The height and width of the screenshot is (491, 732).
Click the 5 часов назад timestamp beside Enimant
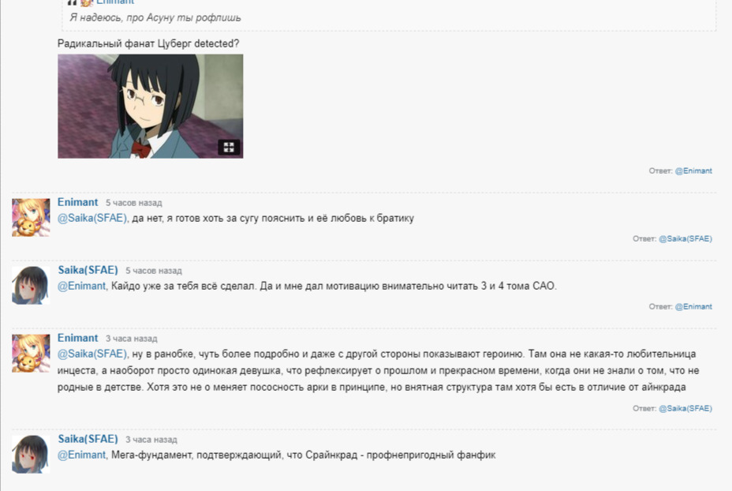[x=133, y=203]
